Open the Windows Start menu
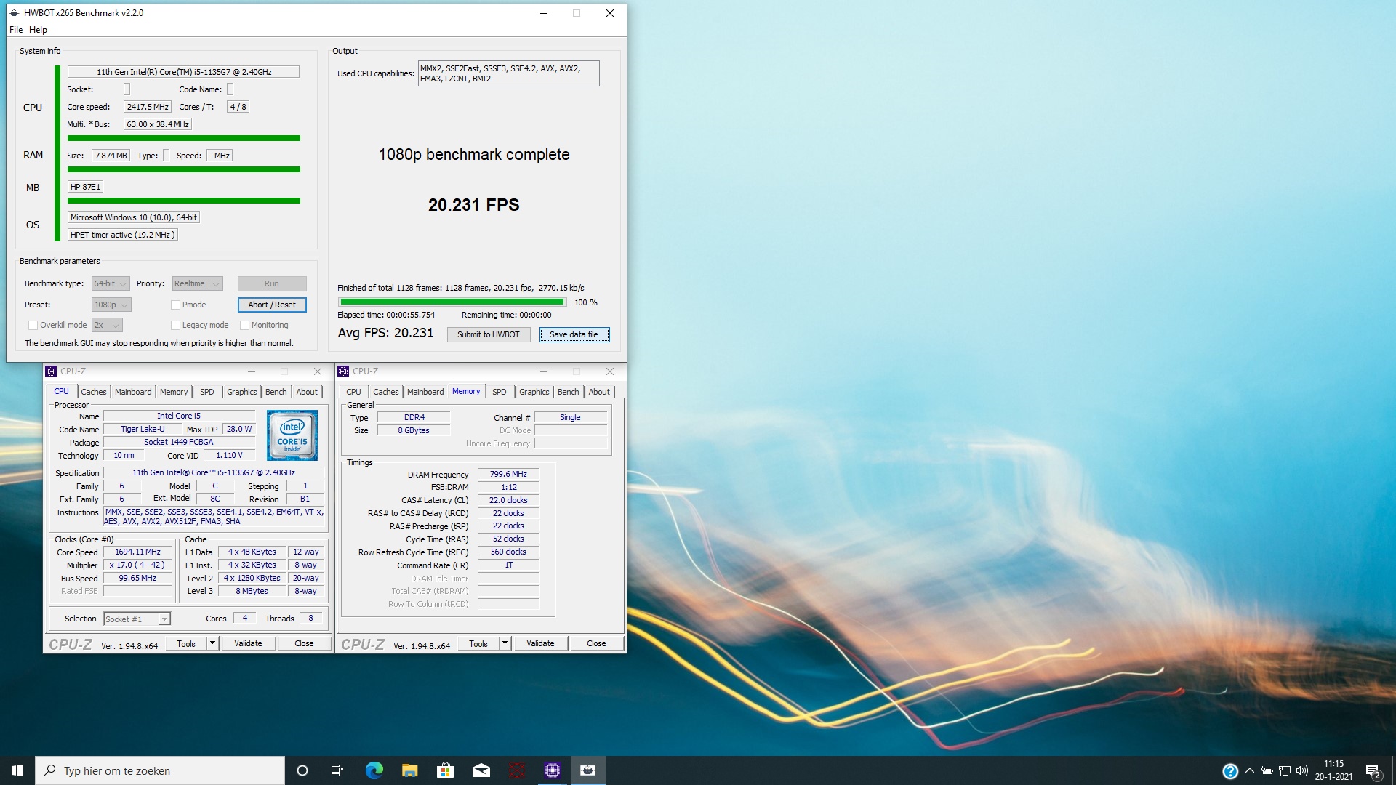Screen dimensions: 1396x785 [x=17, y=770]
